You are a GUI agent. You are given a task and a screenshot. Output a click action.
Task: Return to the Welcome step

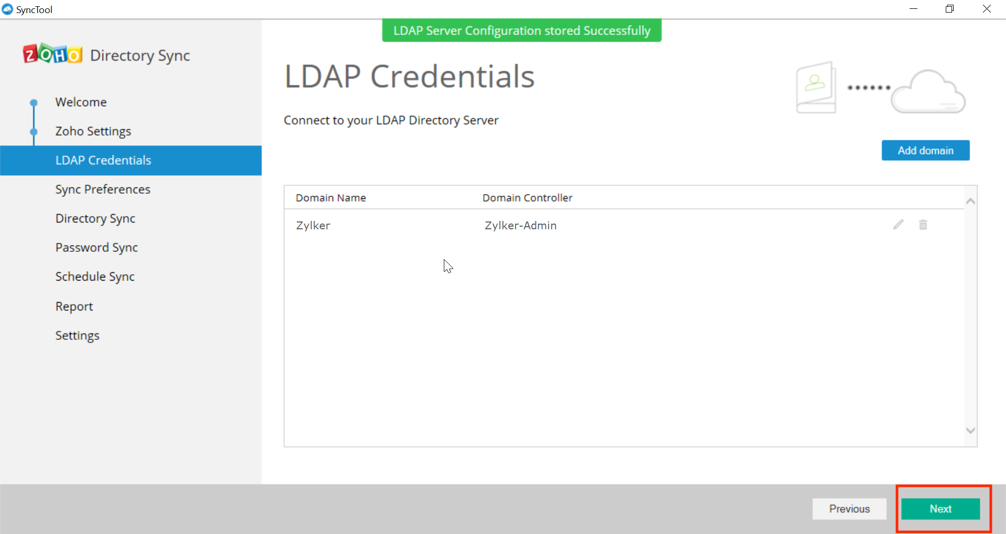tap(81, 102)
